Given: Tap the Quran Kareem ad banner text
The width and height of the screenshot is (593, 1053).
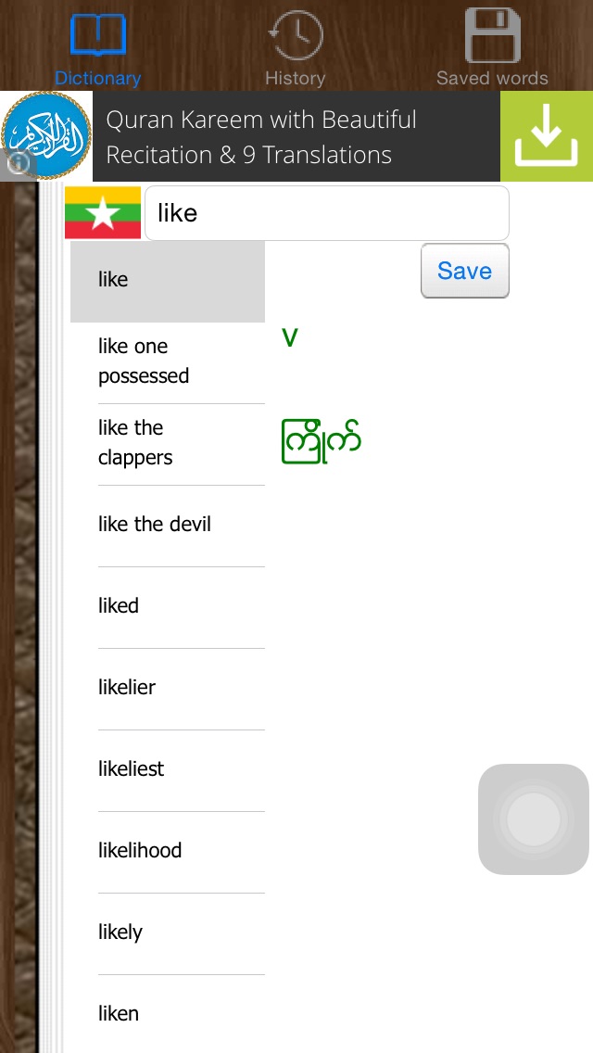Looking at the screenshot, I should [x=261, y=137].
